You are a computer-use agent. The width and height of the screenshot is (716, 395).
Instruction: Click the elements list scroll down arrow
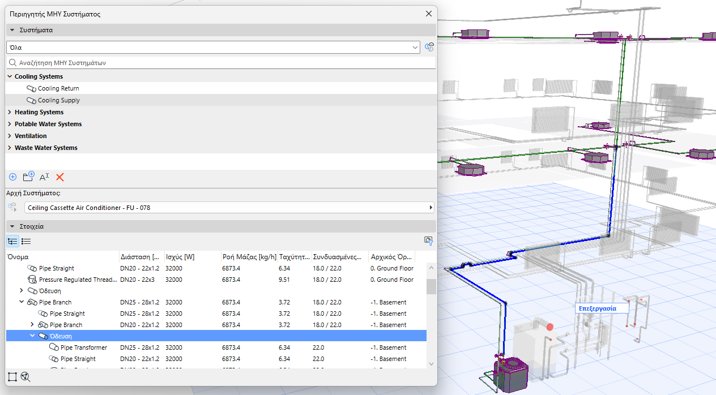tap(432, 364)
